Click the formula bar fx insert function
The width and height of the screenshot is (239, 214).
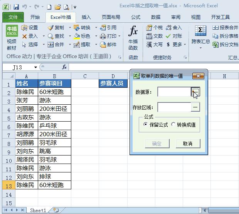click(x=64, y=67)
